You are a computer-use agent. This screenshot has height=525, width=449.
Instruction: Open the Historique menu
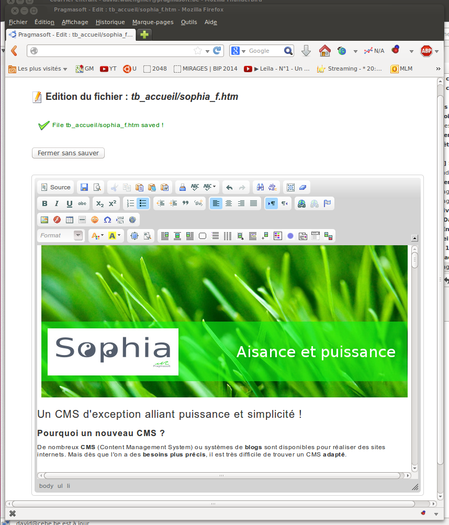click(x=110, y=22)
